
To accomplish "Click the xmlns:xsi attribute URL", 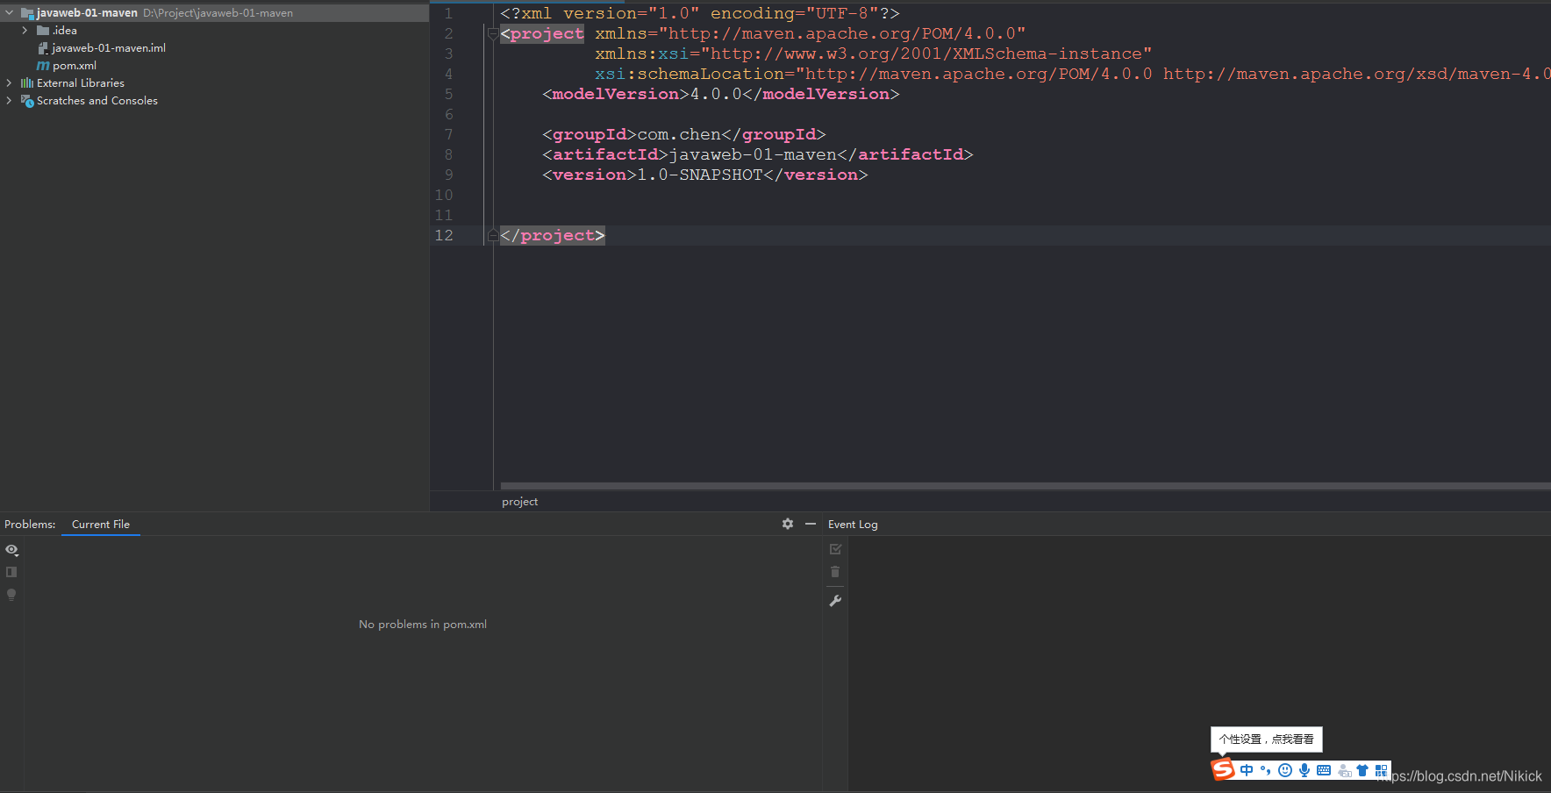I will click(926, 54).
